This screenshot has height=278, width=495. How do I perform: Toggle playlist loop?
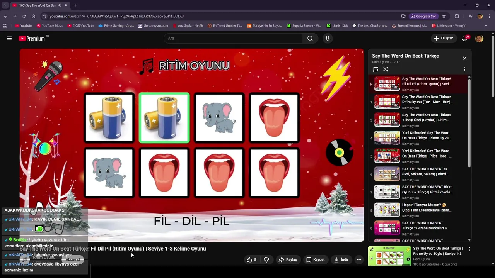[375, 69]
